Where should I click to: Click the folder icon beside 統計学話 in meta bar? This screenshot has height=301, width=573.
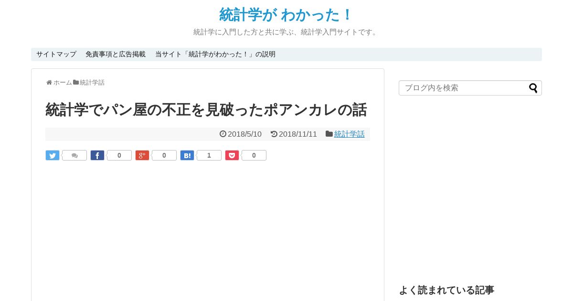click(329, 134)
